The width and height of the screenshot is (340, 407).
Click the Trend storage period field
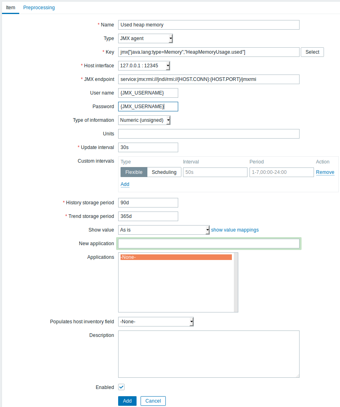coord(148,216)
